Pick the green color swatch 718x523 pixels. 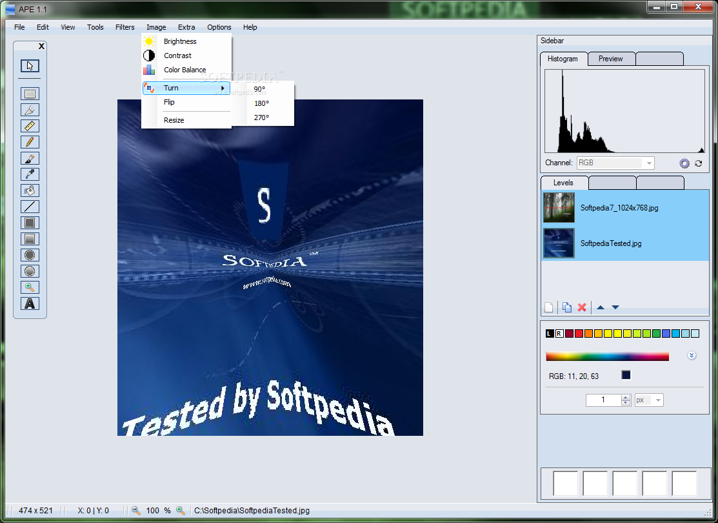click(656, 334)
